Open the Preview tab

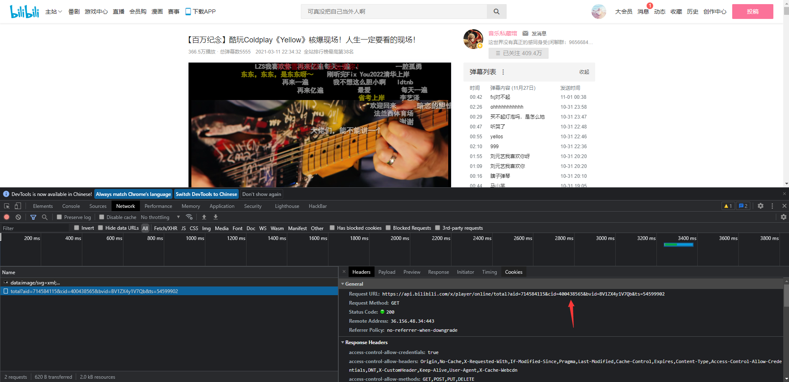point(412,272)
